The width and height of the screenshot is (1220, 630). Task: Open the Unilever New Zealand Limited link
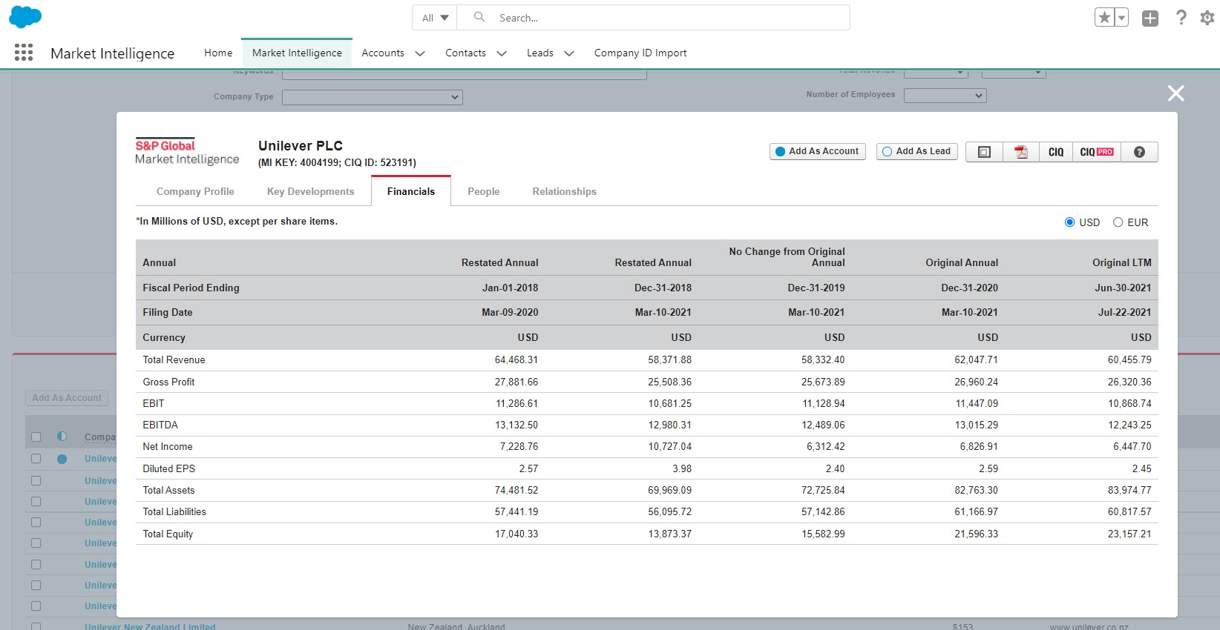tap(150, 626)
